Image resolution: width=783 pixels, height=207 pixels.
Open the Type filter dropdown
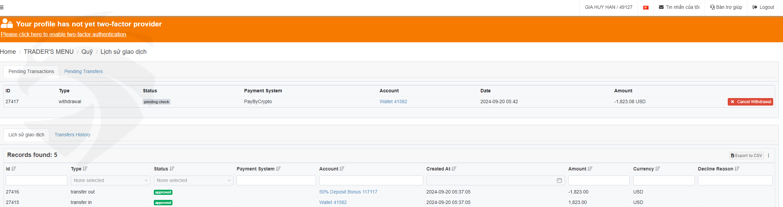[x=110, y=181]
